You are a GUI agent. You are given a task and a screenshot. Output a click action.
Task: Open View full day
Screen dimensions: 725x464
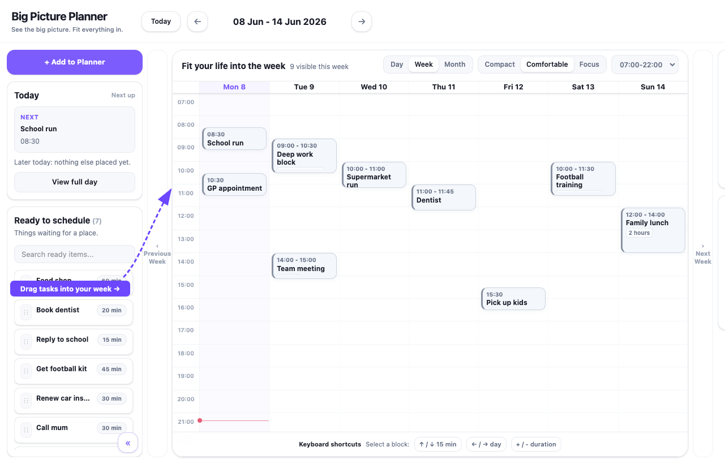[x=75, y=182]
